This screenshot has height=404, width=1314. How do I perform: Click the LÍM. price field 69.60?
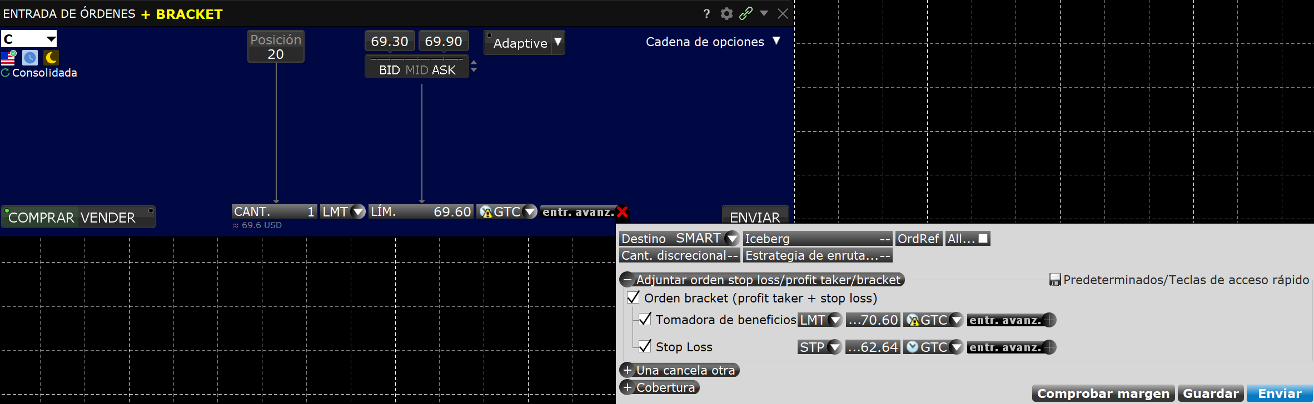click(x=421, y=212)
